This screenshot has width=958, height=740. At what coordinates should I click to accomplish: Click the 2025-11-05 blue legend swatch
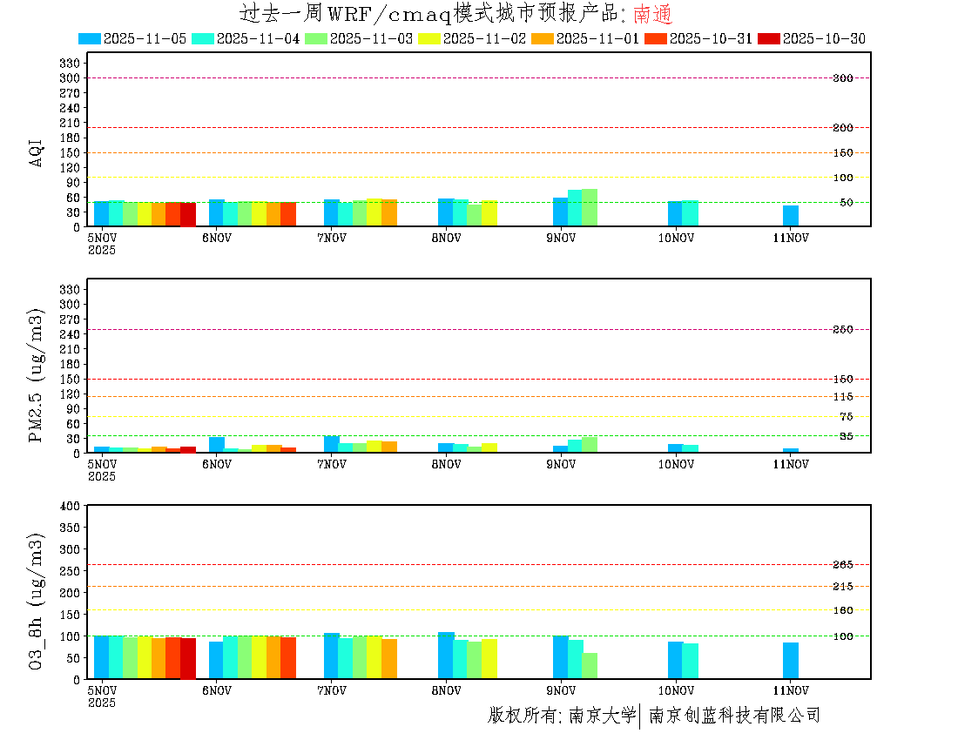tap(90, 38)
